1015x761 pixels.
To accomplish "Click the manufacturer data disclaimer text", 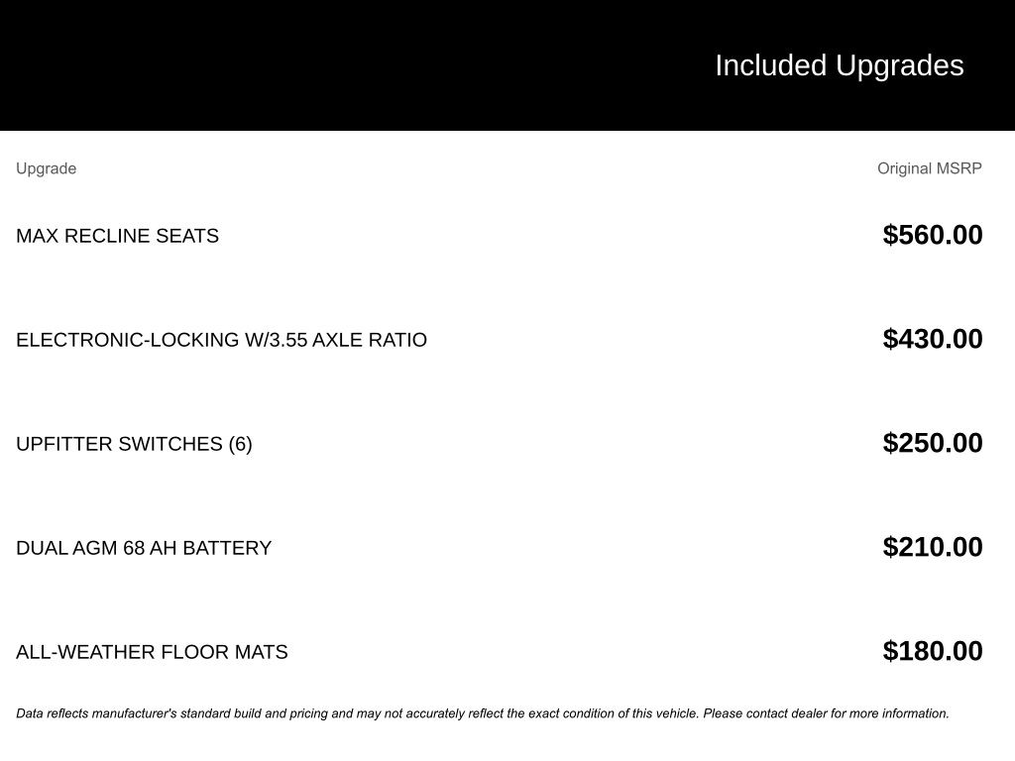I will [483, 713].
